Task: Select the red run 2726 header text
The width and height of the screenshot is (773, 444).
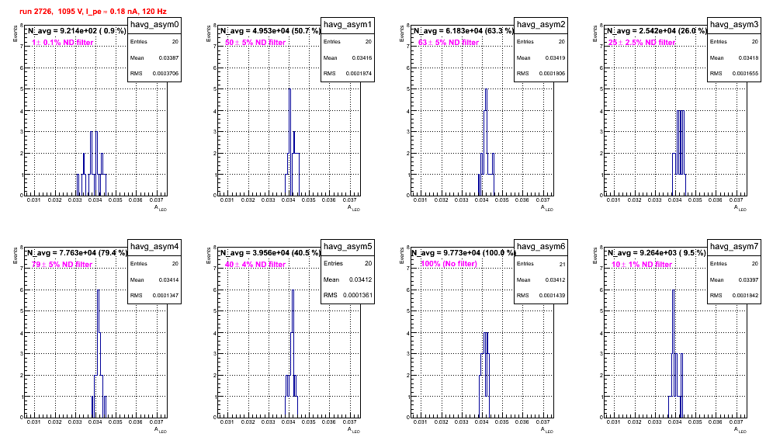Action: (x=92, y=12)
